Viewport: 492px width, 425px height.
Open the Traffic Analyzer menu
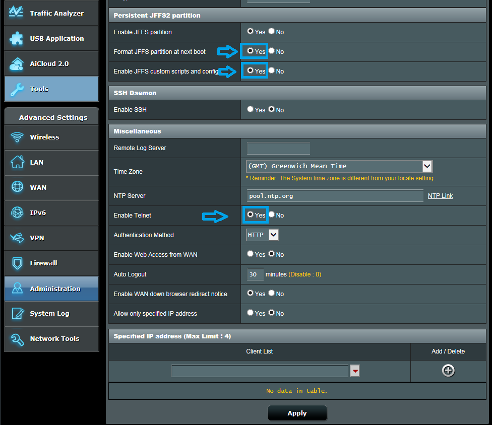coord(52,13)
